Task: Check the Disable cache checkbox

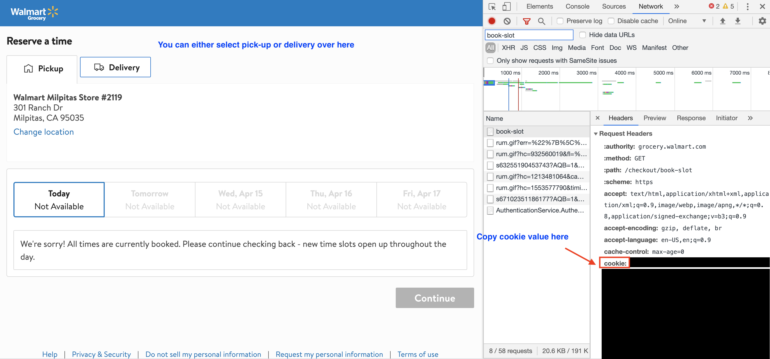Action: (611, 21)
